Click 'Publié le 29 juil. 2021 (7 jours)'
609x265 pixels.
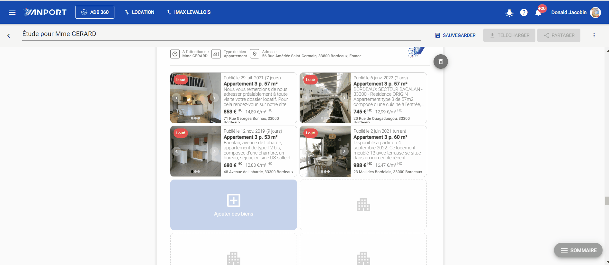tap(252, 78)
